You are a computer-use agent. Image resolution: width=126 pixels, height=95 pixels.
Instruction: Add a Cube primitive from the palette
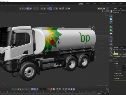coord(111,19)
